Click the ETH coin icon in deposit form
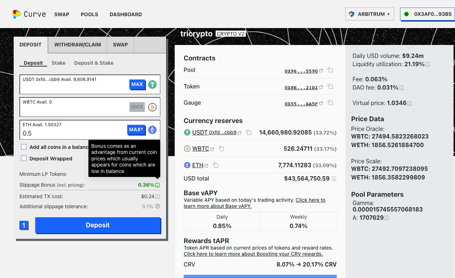The width and height of the screenshot is (455, 278). tap(152, 130)
